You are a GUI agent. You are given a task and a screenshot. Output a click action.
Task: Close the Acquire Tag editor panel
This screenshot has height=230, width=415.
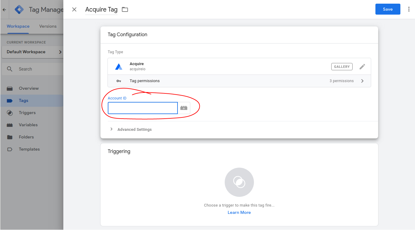coord(74,9)
